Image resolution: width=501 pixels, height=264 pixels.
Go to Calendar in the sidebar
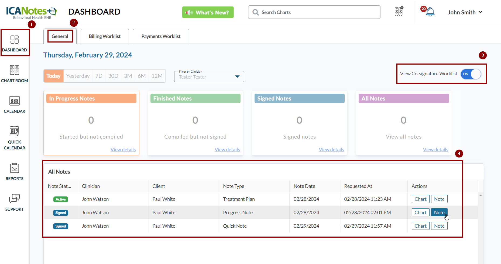pyautogui.click(x=15, y=104)
